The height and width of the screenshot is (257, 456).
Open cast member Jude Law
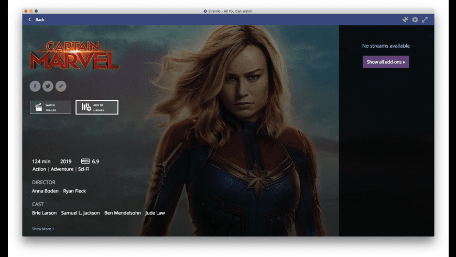point(155,213)
